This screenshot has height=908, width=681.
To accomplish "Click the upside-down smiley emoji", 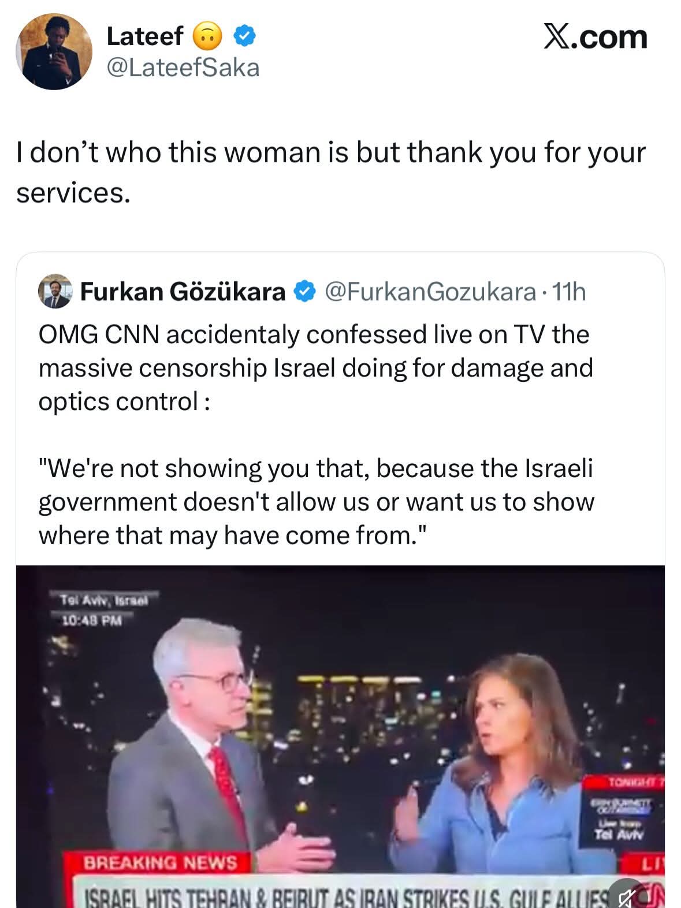I will pyautogui.click(x=206, y=38).
